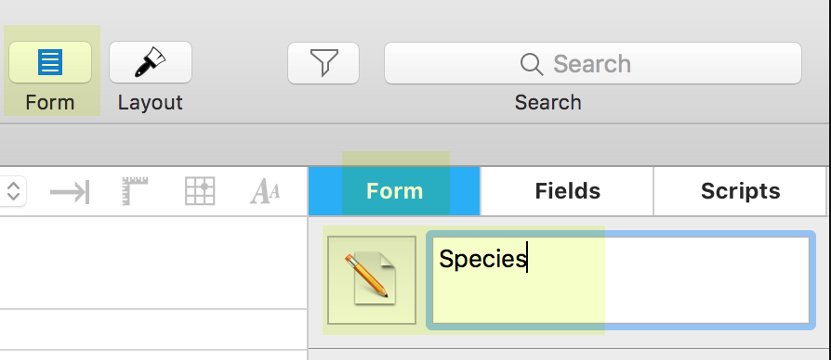831x360 pixels.
Task: Open the Scripts tab
Action: 740,191
